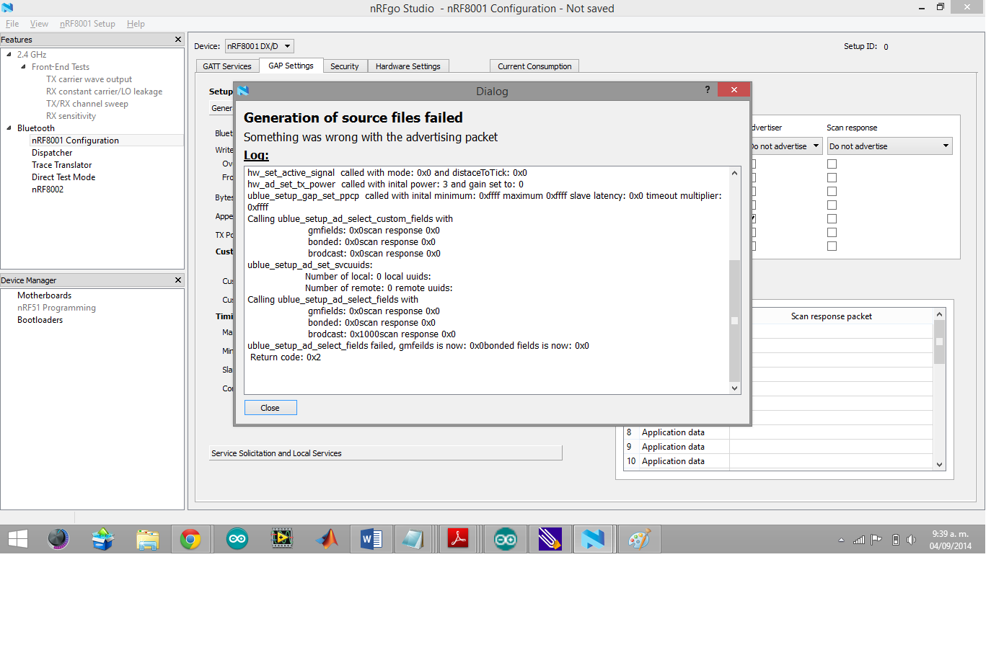Switch to the Hardware Settings tab
Screen dimensions: 1004x650
(x=408, y=66)
